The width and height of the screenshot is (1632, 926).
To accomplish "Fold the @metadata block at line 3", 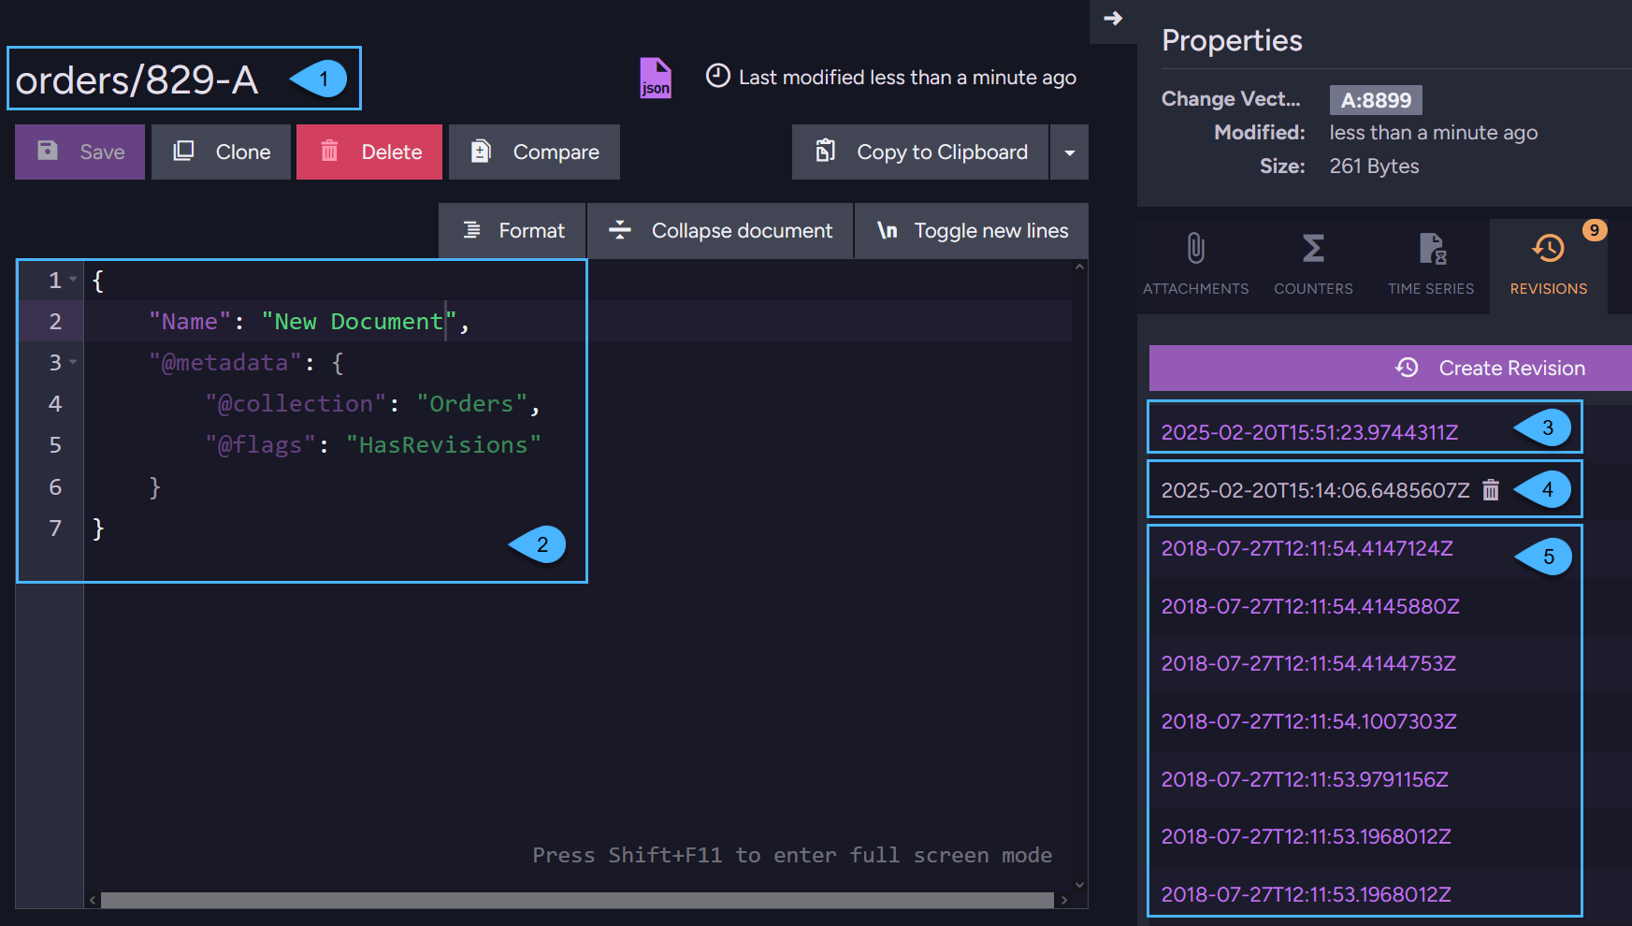I will 73,362.
